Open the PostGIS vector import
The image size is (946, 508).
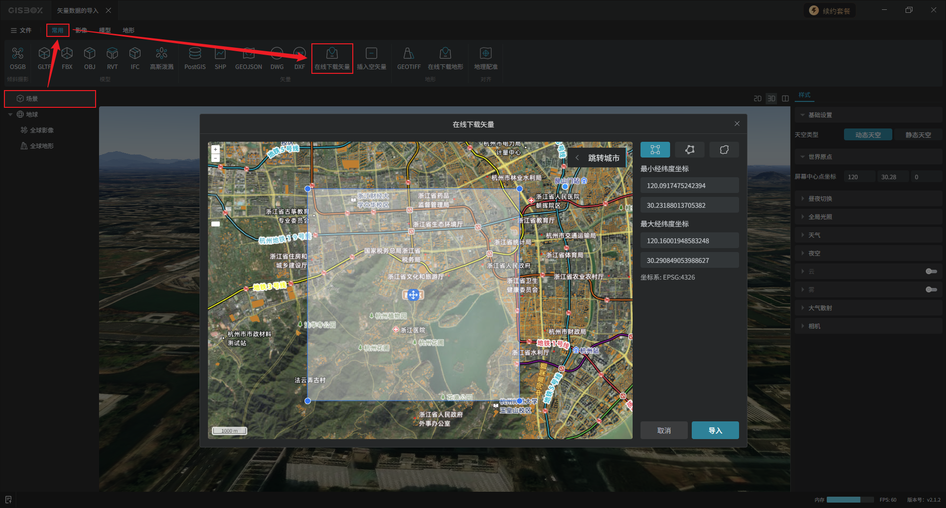tap(195, 58)
